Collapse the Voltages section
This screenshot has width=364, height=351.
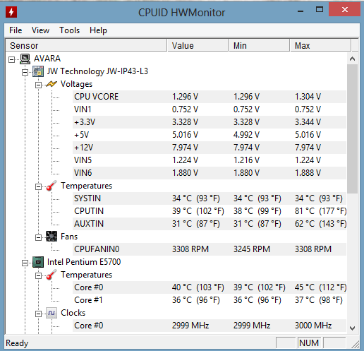click(38, 85)
